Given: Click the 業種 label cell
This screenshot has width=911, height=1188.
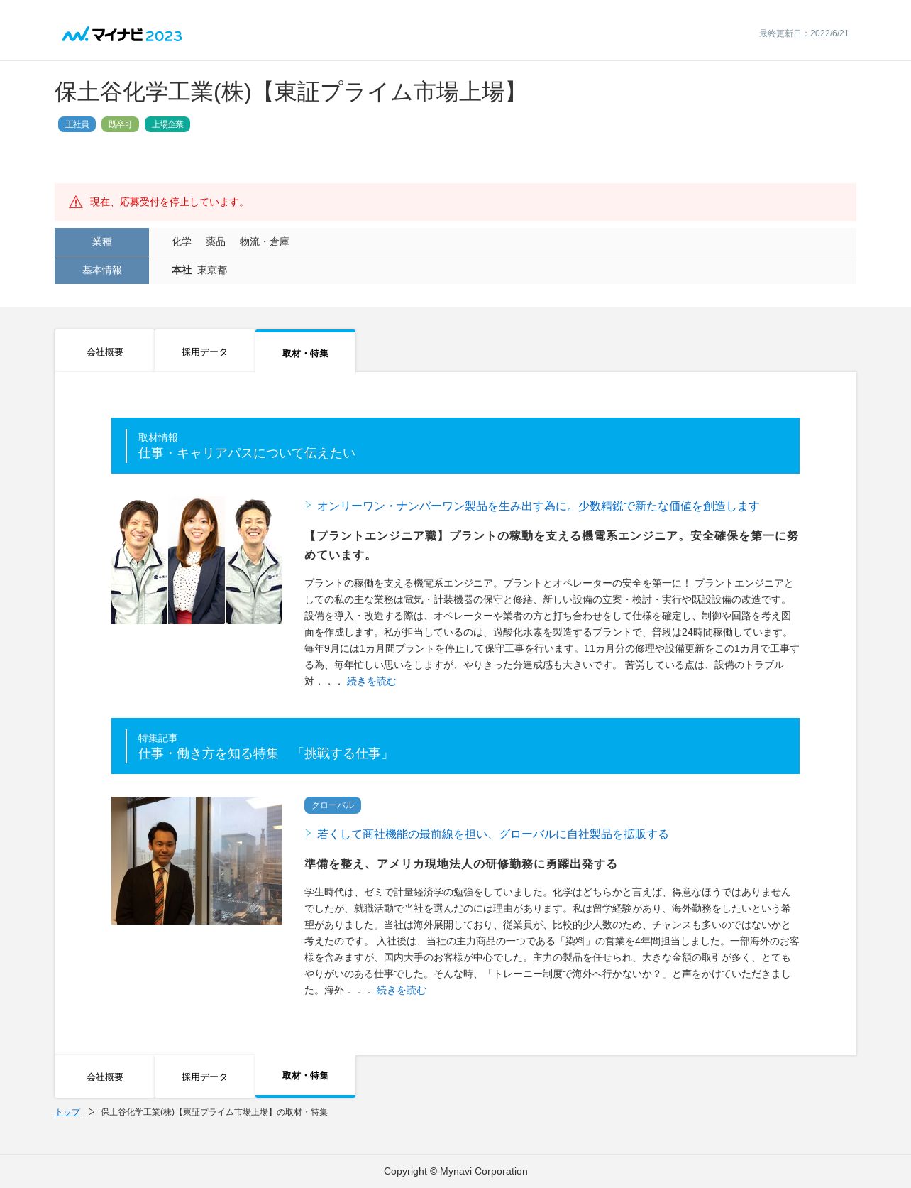Looking at the screenshot, I should click(101, 241).
